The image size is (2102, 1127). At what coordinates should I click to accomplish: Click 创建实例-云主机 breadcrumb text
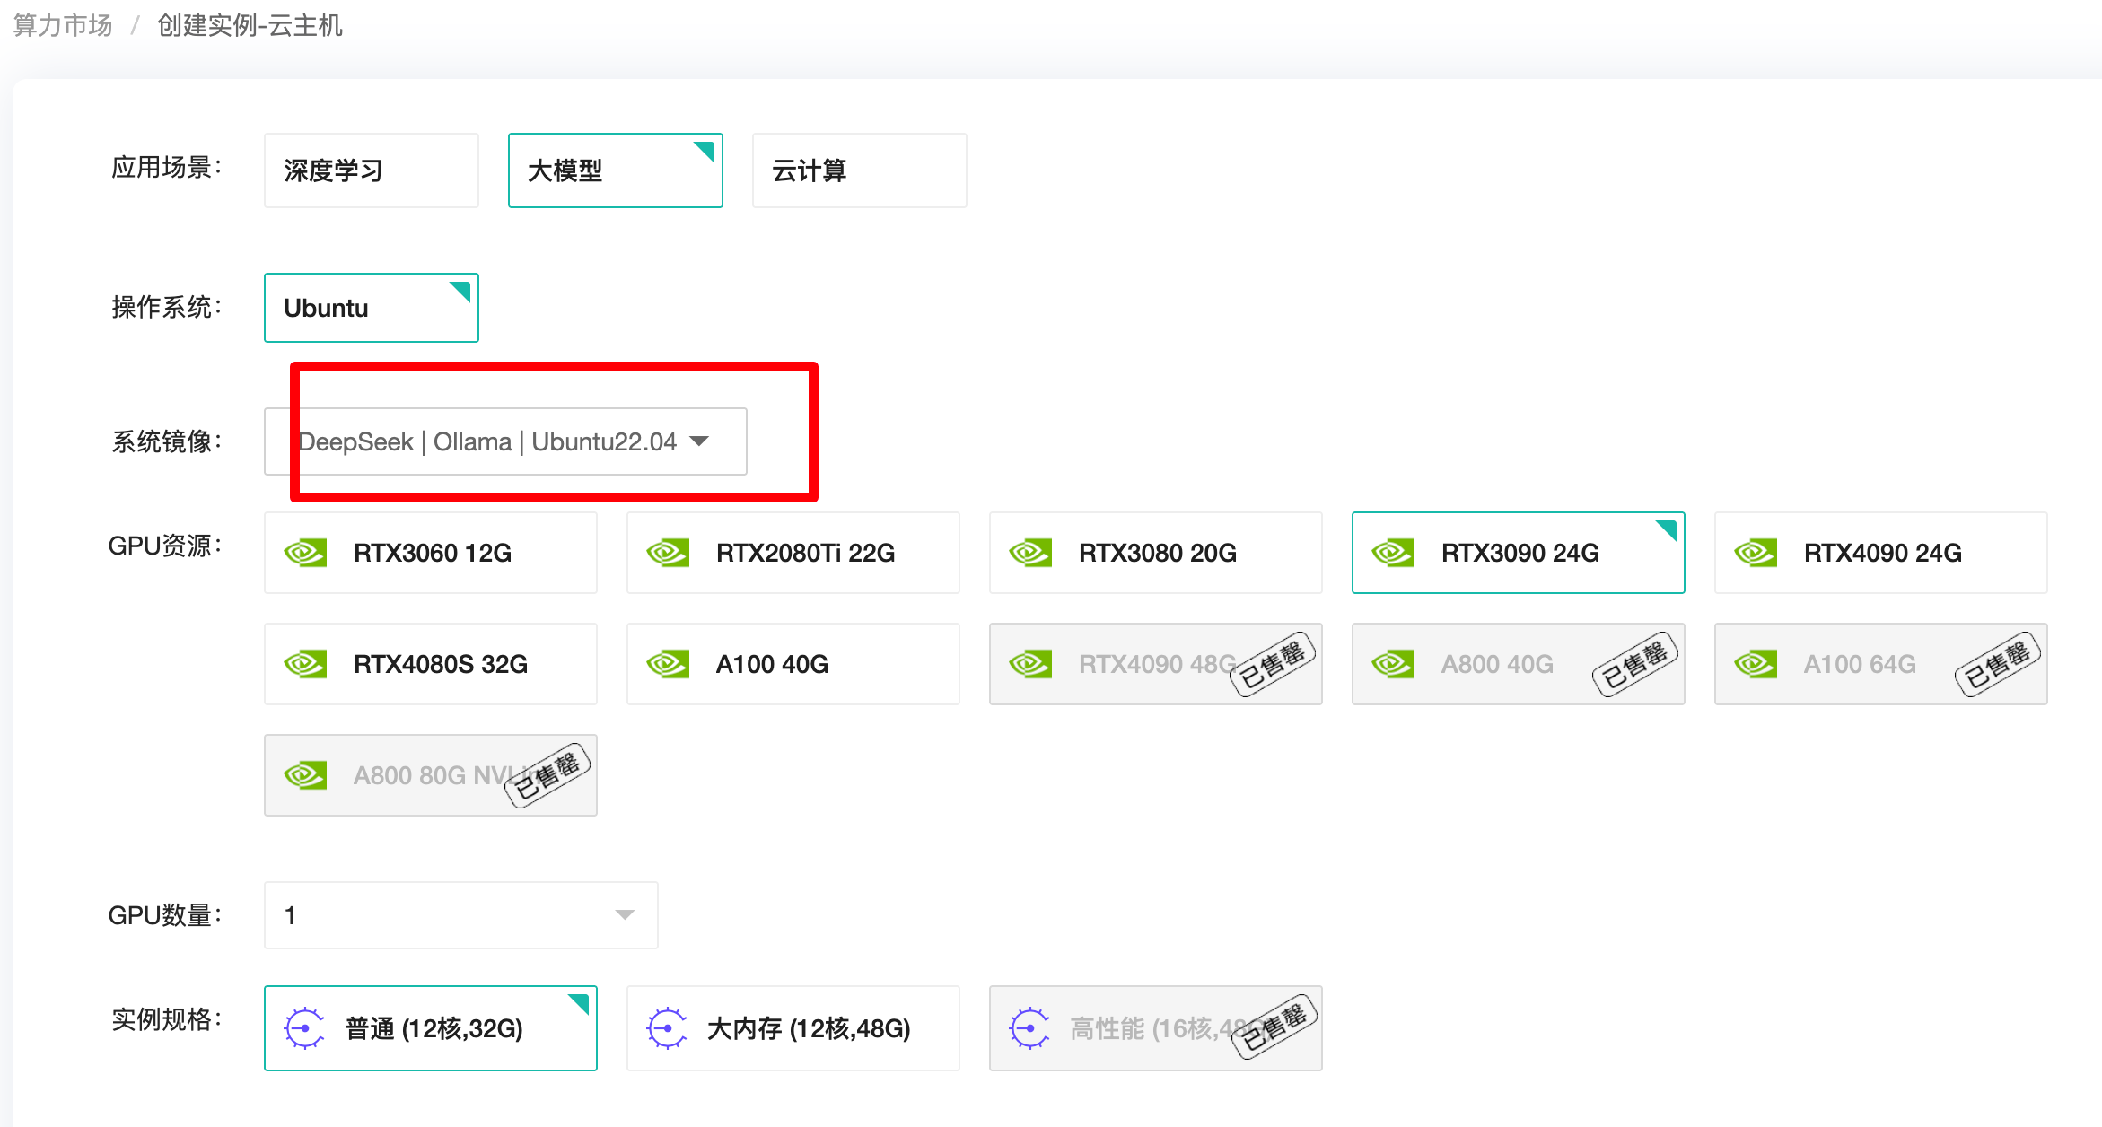[x=250, y=25]
